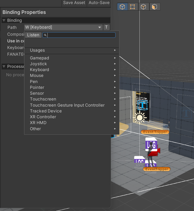Select the dashed rectangle selection icon
194x211 pixels.
[132, 7]
